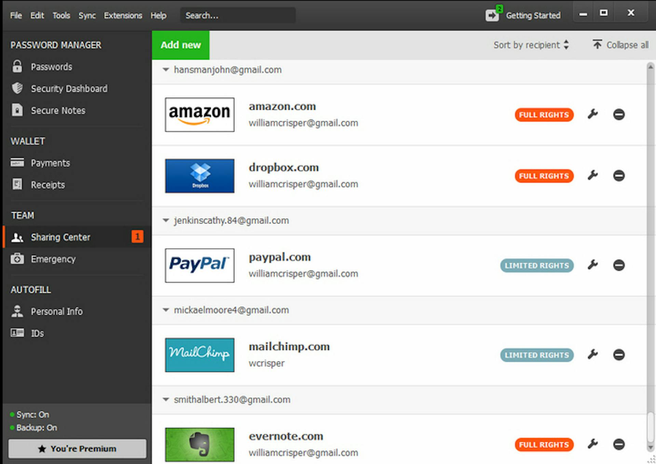Click the Sync: On status indicator
This screenshot has height=464, width=656.
[x=30, y=414]
